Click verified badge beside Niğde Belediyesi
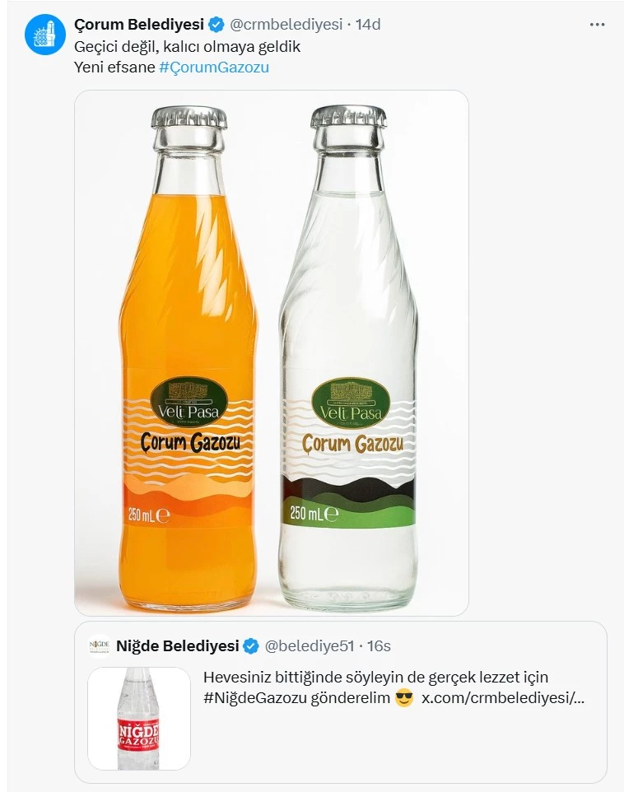Image resolution: width=624 pixels, height=792 pixels. click(x=251, y=646)
